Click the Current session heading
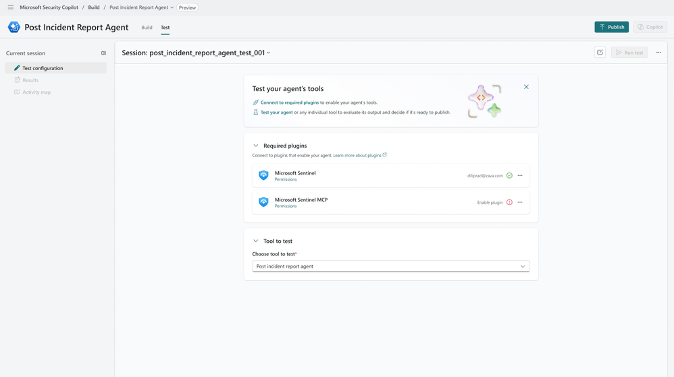This screenshot has height=377, width=674. [x=26, y=53]
